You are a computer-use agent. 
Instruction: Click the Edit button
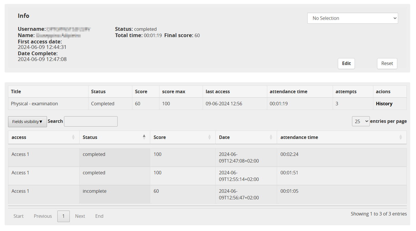(346, 64)
